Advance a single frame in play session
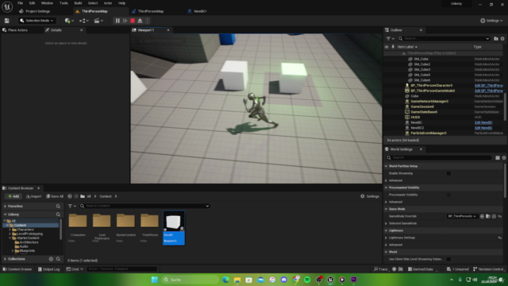This screenshot has width=508, height=286. (x=125, y=21)
